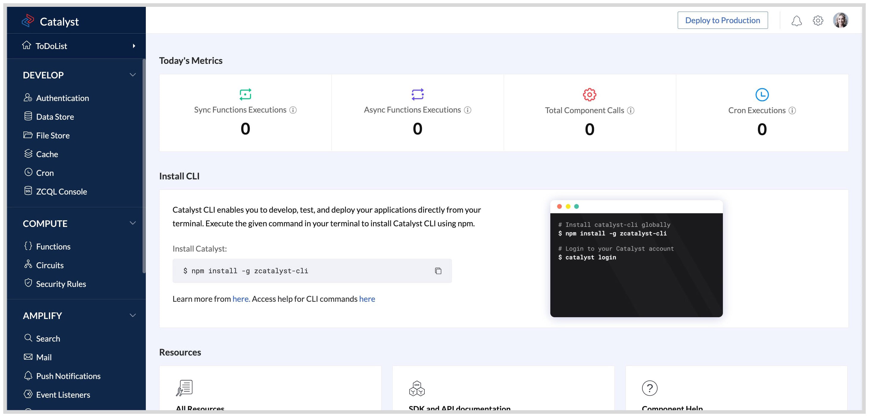Image resolution: width=869 pixels, height=417 pixels.
Task: Open the notifications bell in header
Action: click(797, 20)
